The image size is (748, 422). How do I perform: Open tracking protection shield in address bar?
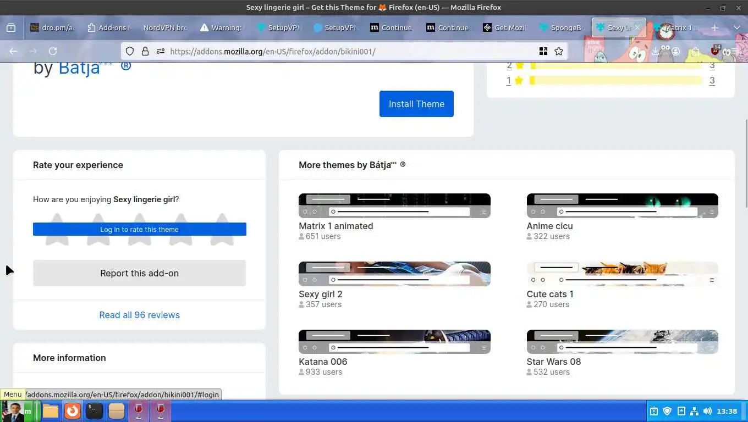coord(130,51)
